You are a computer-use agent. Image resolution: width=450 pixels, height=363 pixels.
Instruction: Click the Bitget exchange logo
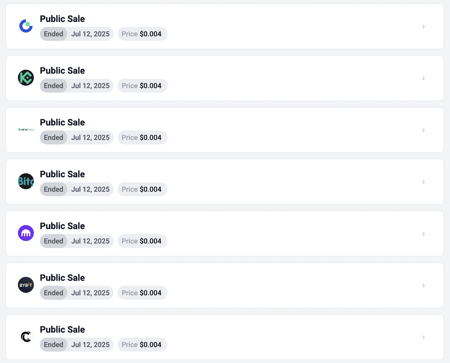pyautogui.click(x=26, y=181)
